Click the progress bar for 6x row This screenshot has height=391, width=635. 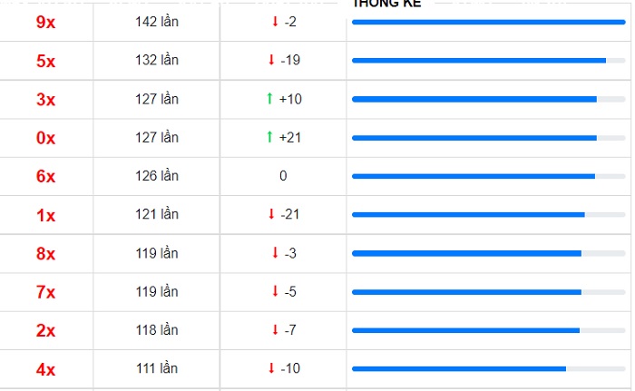pos(489,176)
